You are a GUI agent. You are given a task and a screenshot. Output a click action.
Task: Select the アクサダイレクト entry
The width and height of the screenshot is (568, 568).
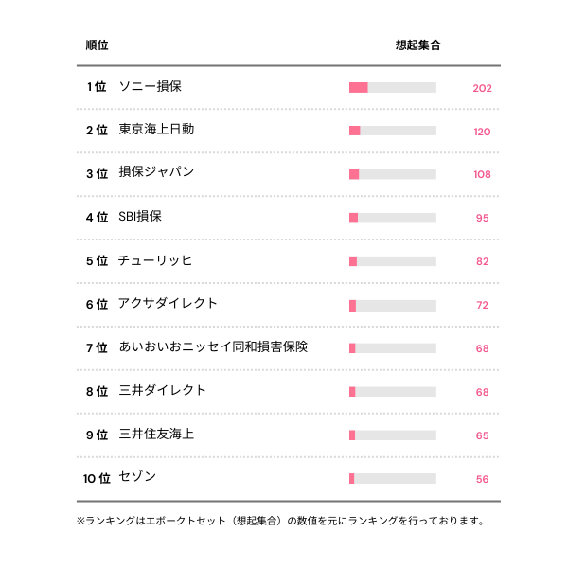pos(168,304)
